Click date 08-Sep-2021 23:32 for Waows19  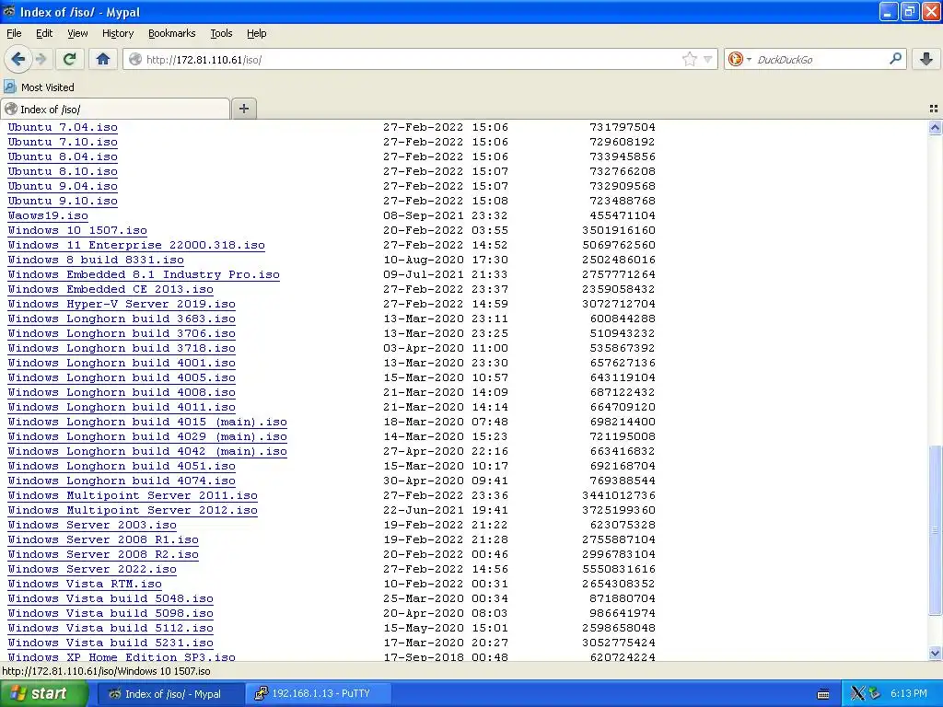pyautogui.click(x=446, y=215)
